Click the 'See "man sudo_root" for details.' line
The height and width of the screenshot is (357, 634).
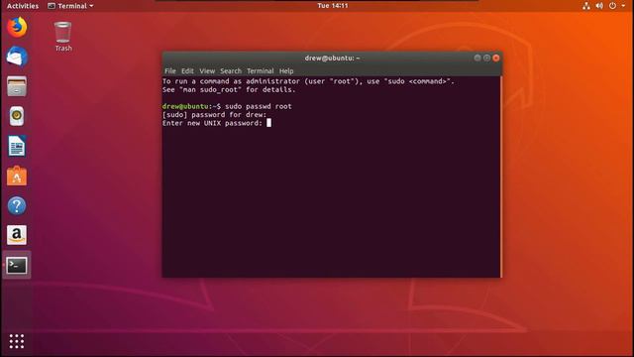(229, 90)
